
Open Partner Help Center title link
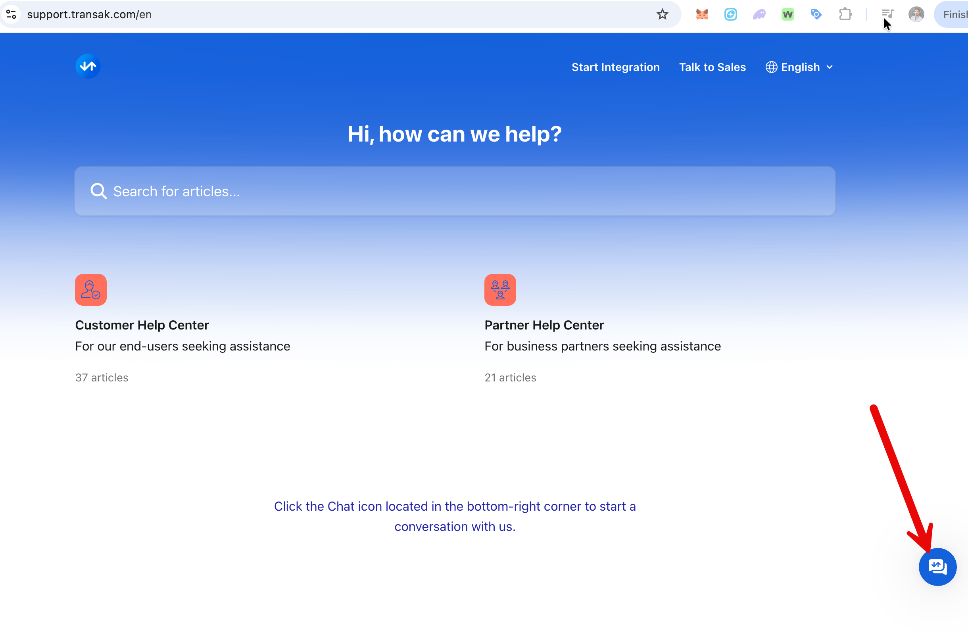pyautogui.click(x=544, y=325)
